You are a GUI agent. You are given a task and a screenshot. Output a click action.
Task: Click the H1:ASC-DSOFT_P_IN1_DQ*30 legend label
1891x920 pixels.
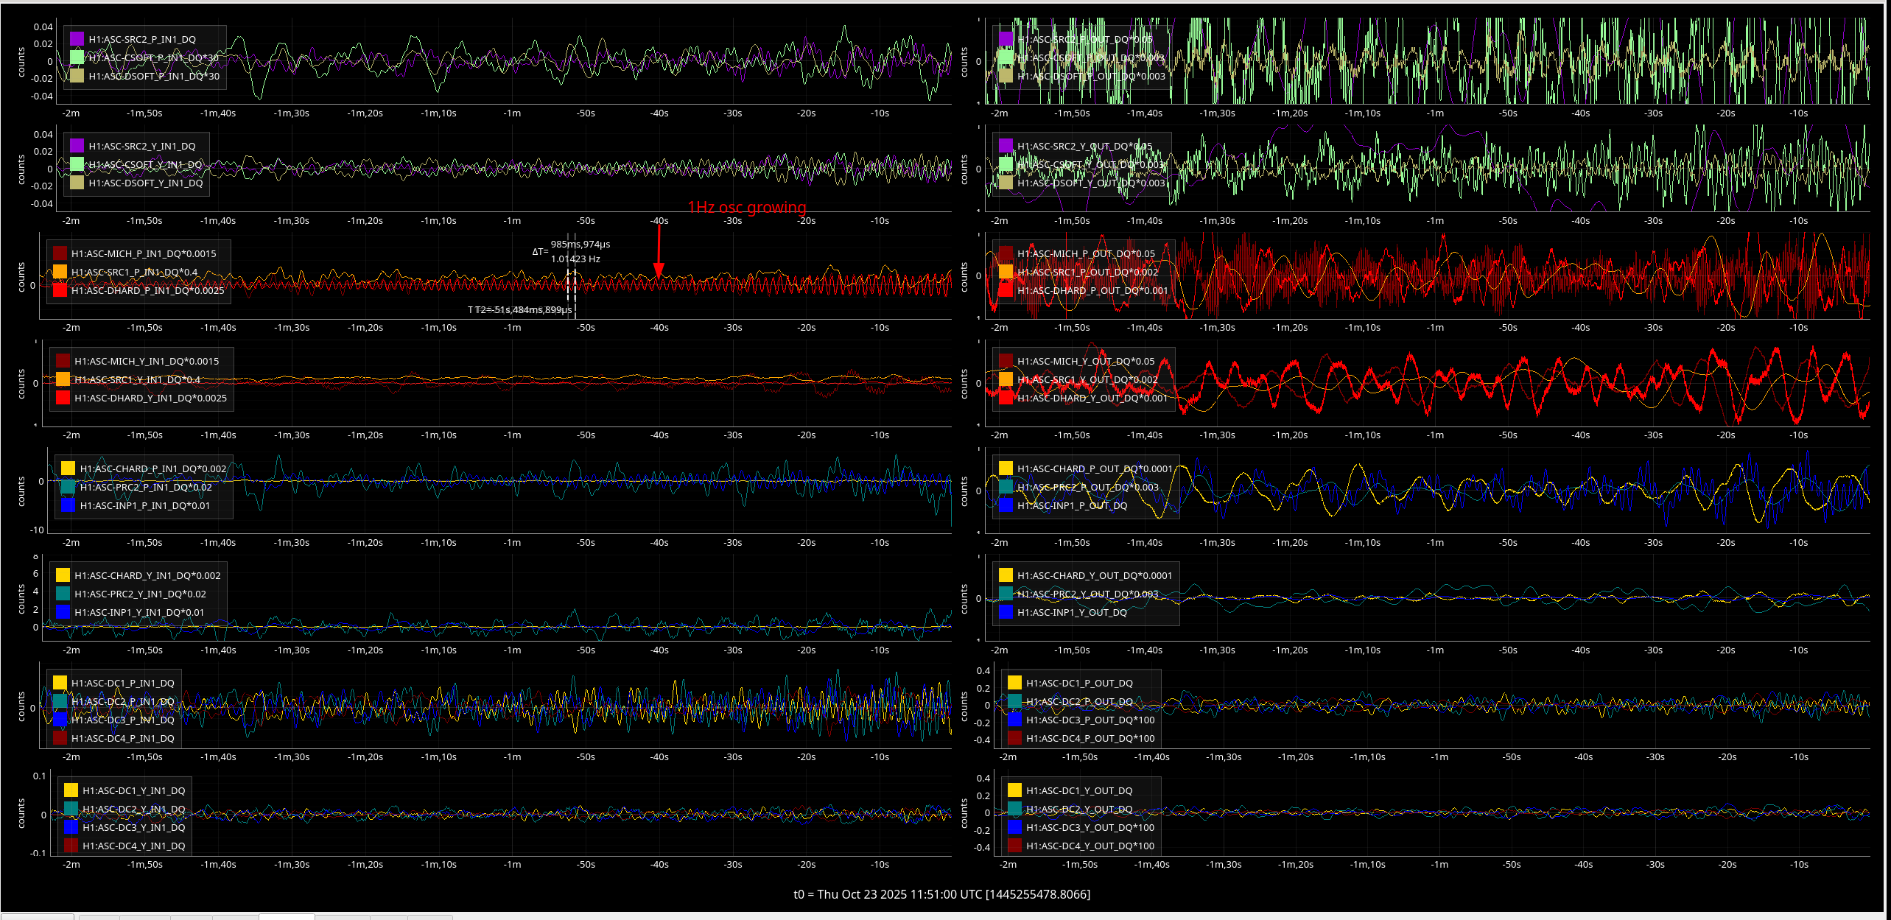154,76
